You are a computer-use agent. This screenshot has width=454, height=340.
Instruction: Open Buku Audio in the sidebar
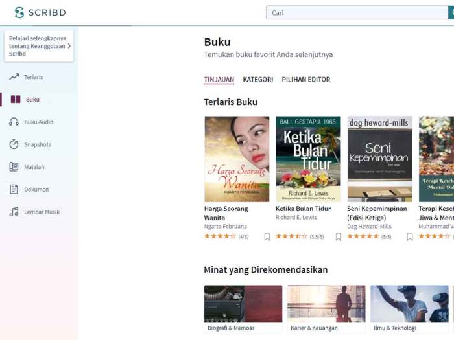[39, 122]
